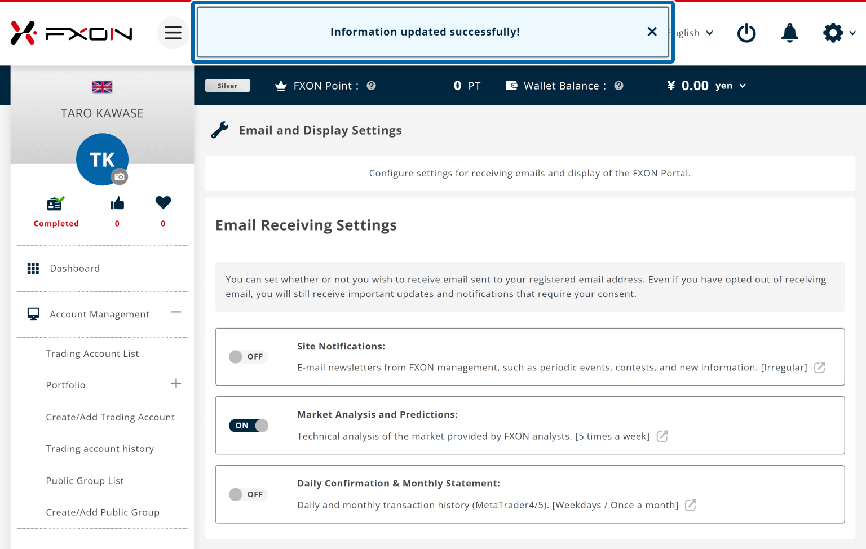The height and width of the screenshot is (549, 866).
Task: Click the Account Management monitor icon
Action: click(x=33, y=314)
